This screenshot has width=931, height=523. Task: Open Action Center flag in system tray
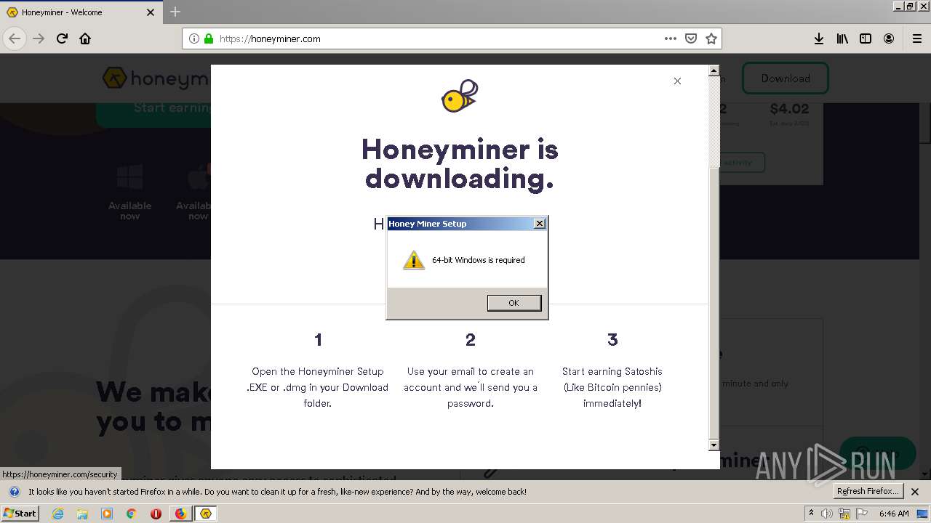862,514
